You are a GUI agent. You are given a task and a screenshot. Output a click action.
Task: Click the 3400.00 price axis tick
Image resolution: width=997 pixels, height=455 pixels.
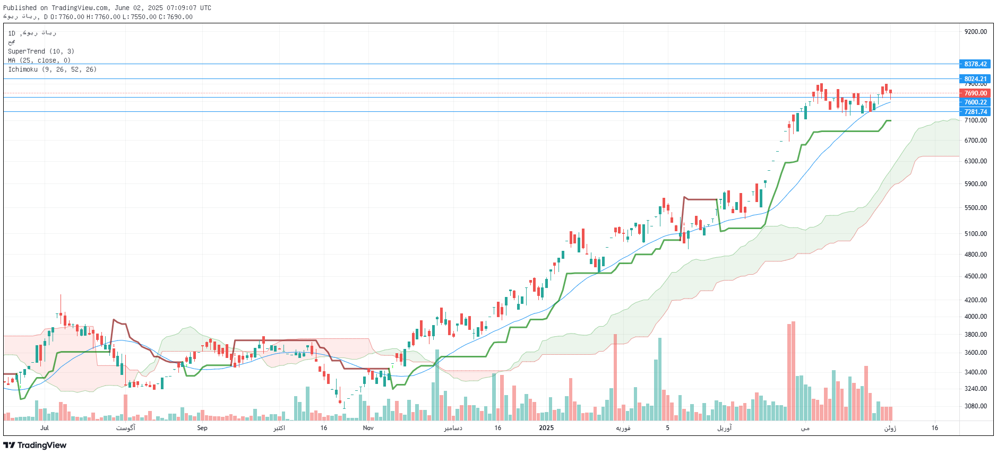coord(976,372)
